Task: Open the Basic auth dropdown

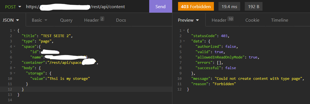Action: click(x=40, y=20)
